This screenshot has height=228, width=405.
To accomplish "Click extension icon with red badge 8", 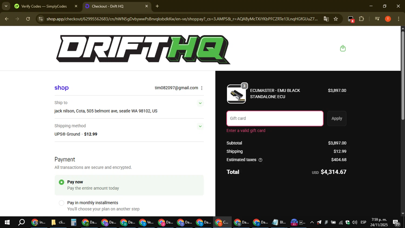I will [x=351, y=19].
